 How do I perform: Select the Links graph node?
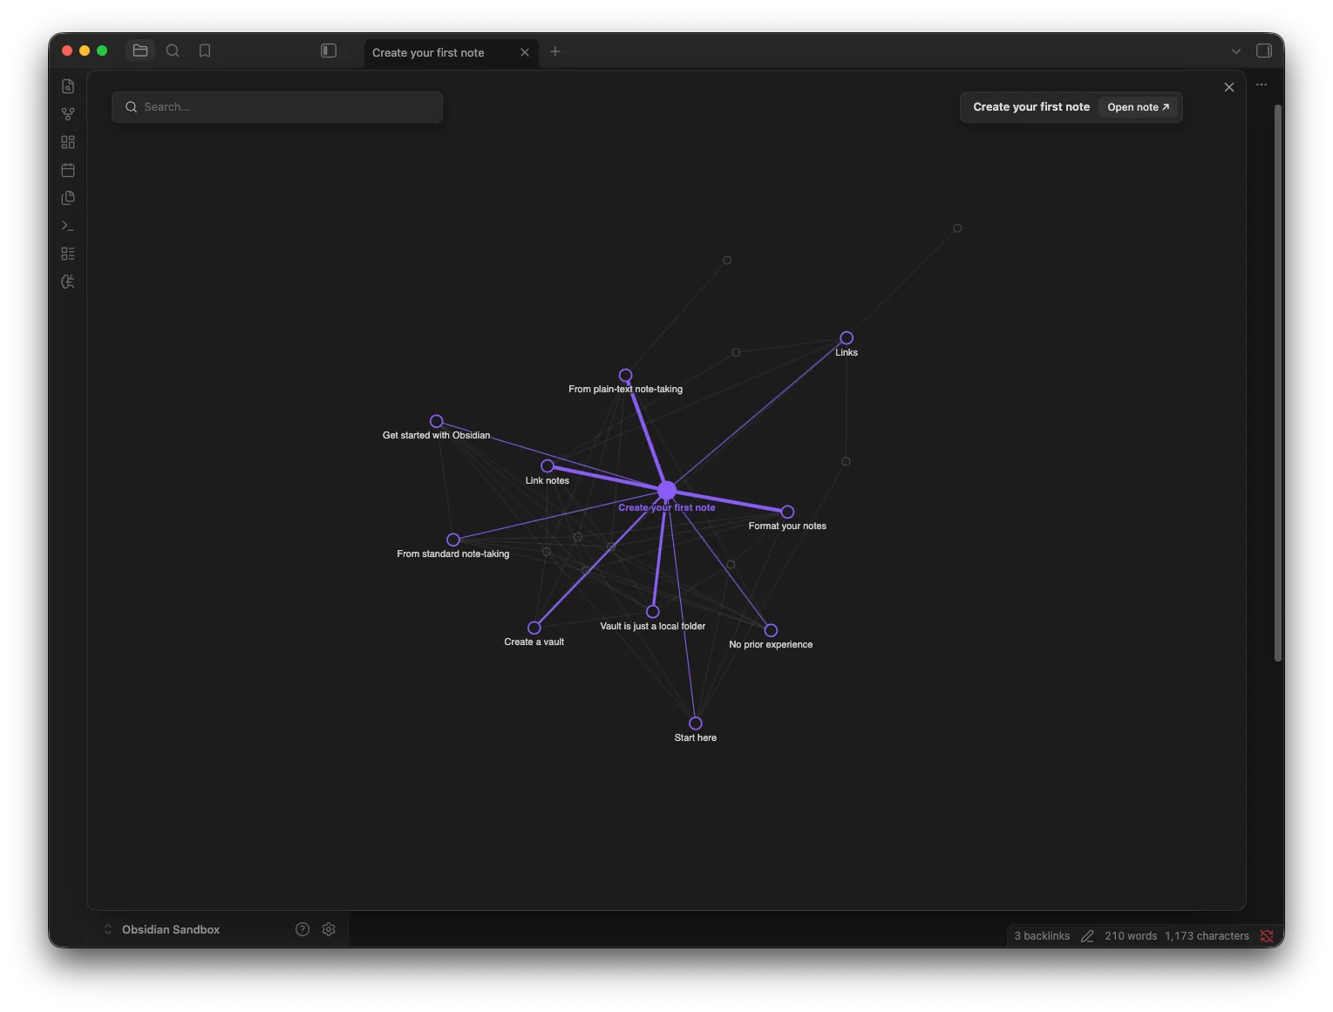847,338
